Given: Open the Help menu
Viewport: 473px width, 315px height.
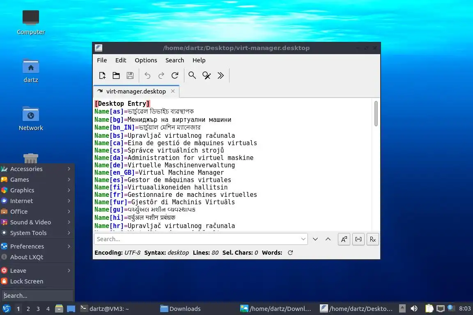Looking at the screenshot, I should point(199,60).
